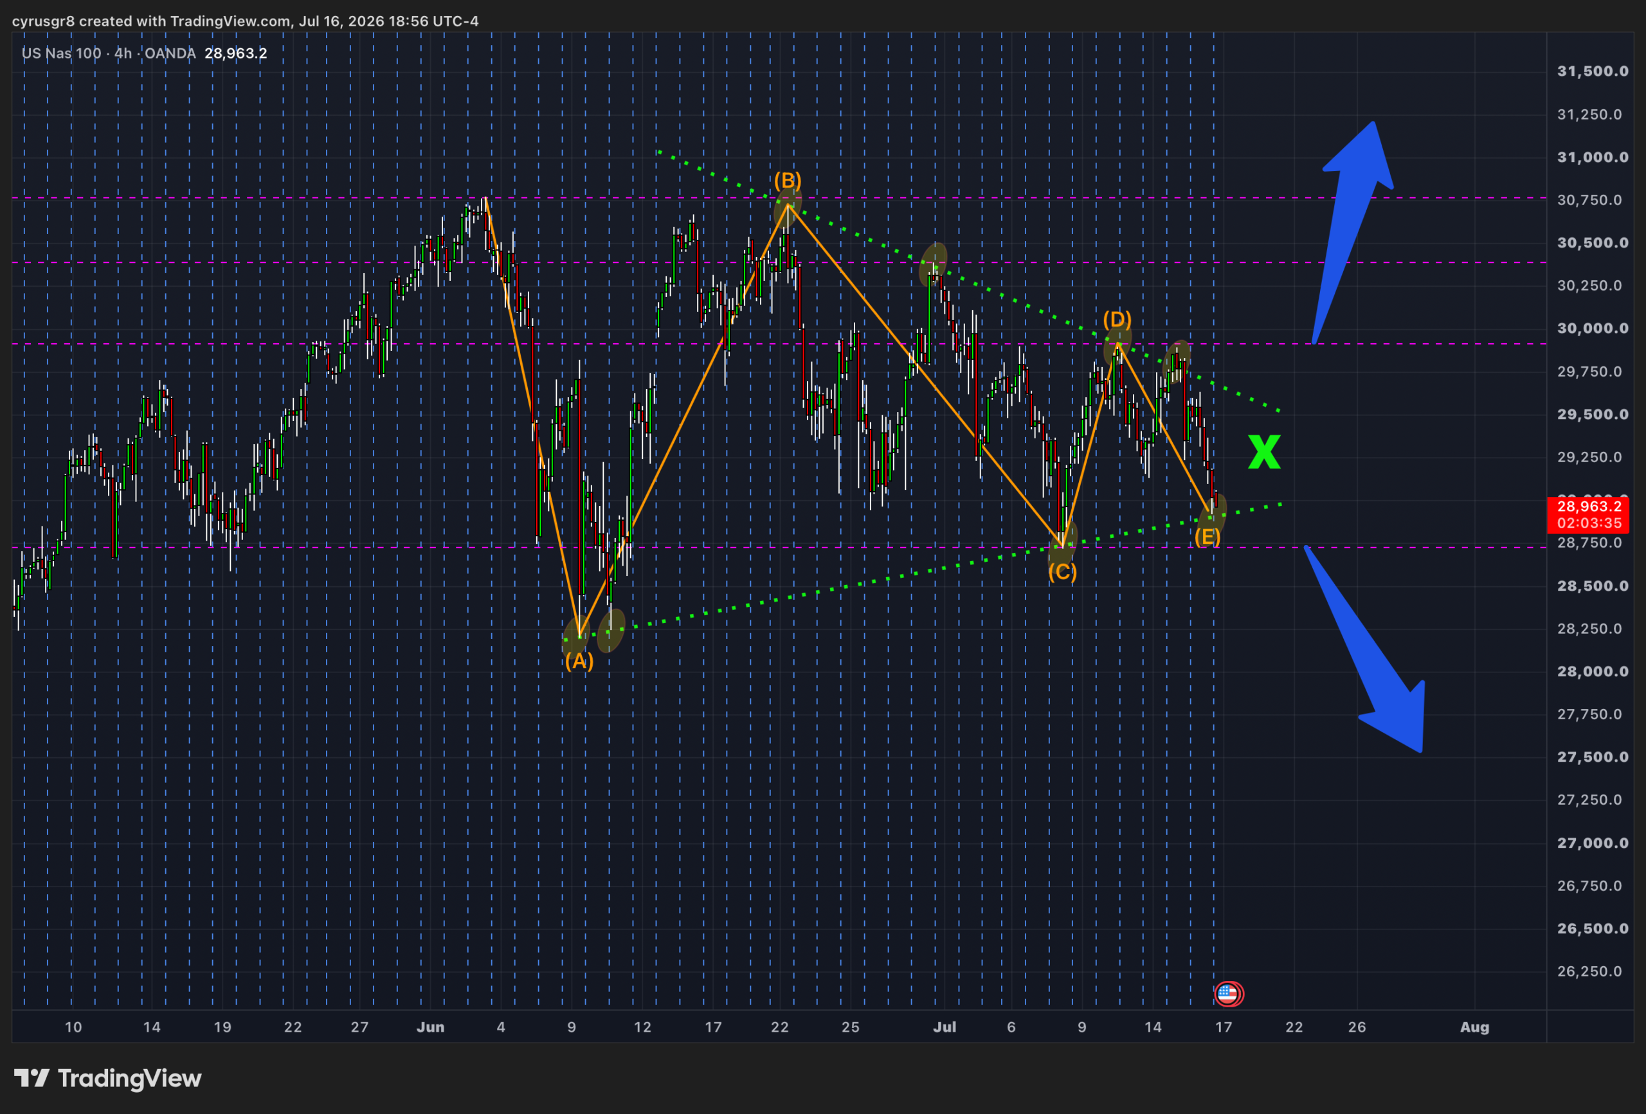This screenshot has height=1114, width=1646.
Task: Click the (E) wave label
Action: tap(1207, 537)
